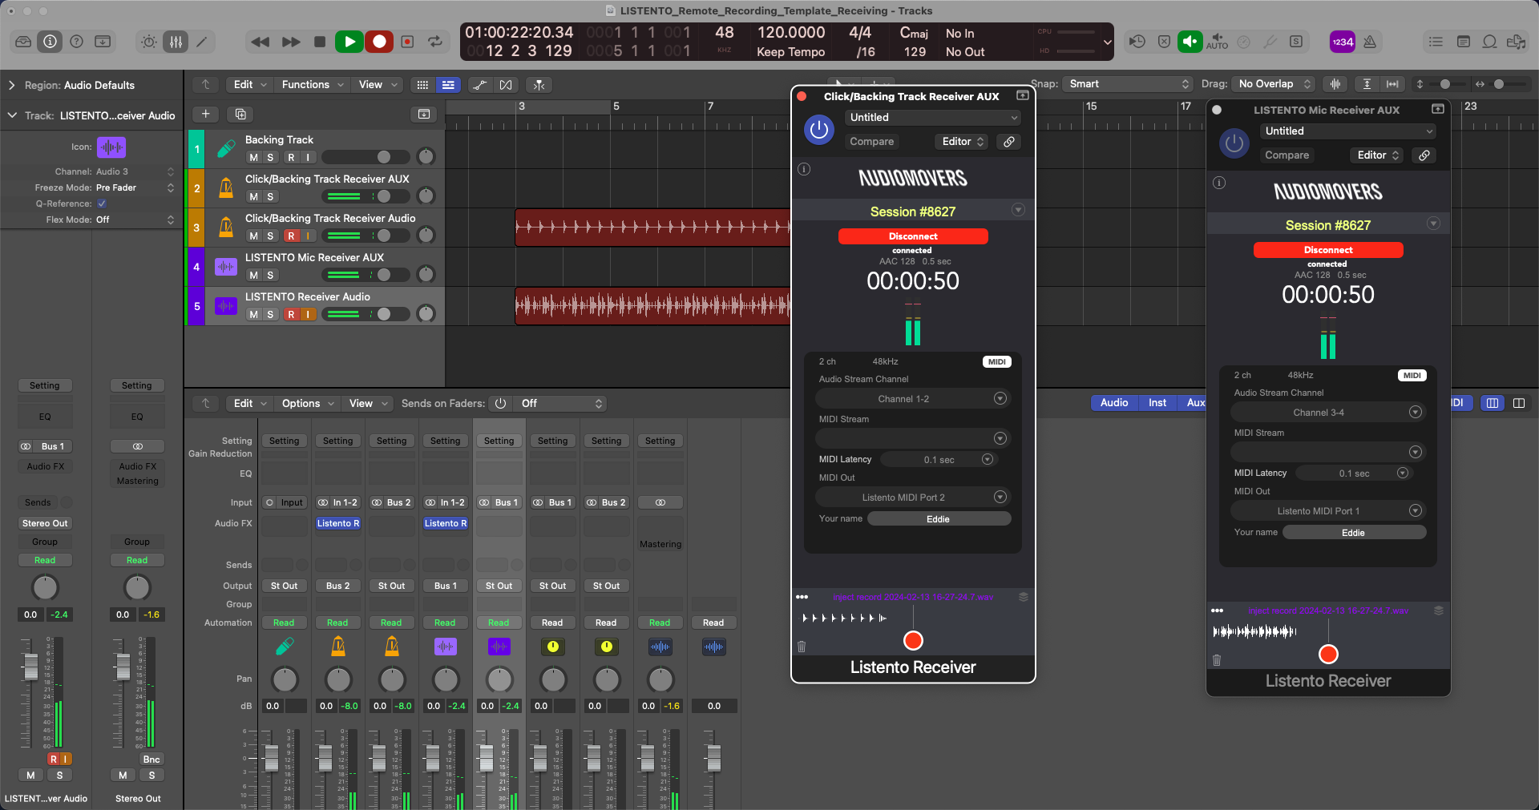This screenshot has width=1539, height=810.
Task: Adjust the vertical zoom slider
Action: (x=1444, y=84)
